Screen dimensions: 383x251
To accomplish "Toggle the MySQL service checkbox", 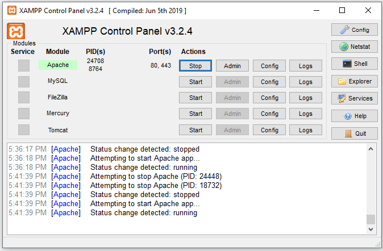I will tap(24, 82).
